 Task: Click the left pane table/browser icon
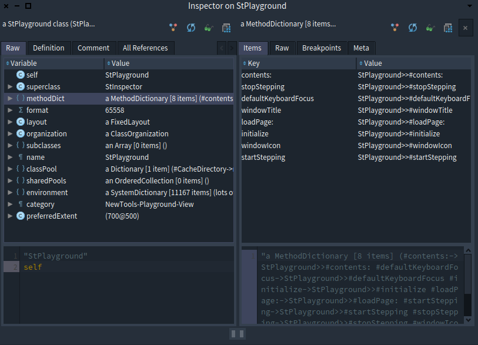click(x=226, y=28)
